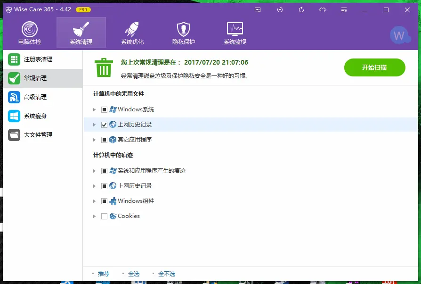Click the folder icon of 大文件管理

click(14, 135)
